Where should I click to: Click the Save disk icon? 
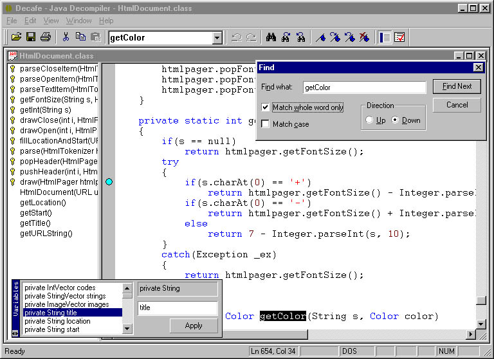31,37
